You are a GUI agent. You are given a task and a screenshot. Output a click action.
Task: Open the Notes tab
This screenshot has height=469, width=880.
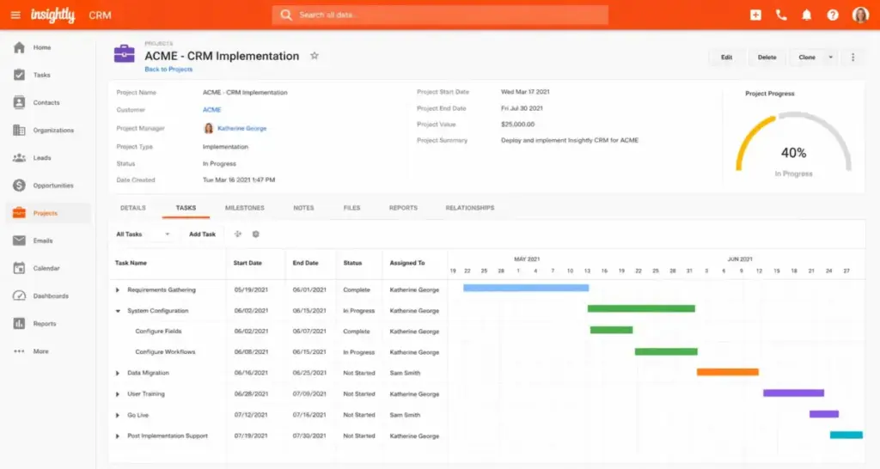[x=303, y=208]
